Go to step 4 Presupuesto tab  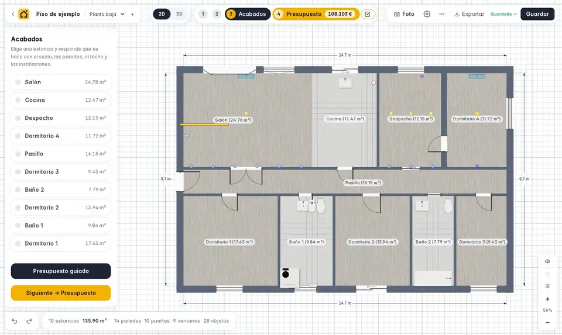316,14
